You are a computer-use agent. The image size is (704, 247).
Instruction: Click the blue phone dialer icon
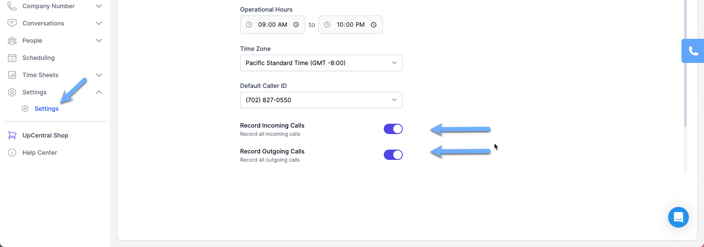tap(693, 51)
